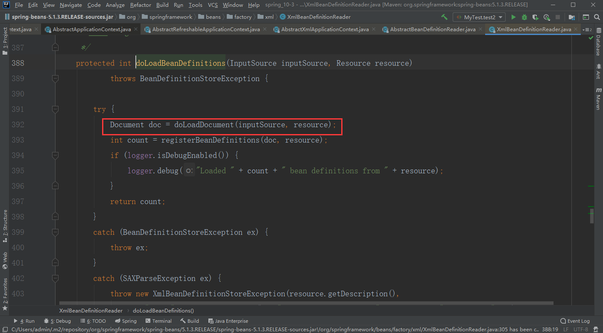Open the File menu
The width and height of the screenshot is (603, 333).
(x=19, y=5)
